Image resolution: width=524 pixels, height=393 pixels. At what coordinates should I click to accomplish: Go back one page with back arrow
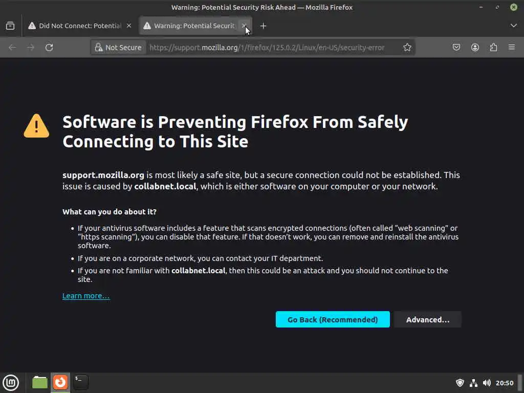(12, 48)
